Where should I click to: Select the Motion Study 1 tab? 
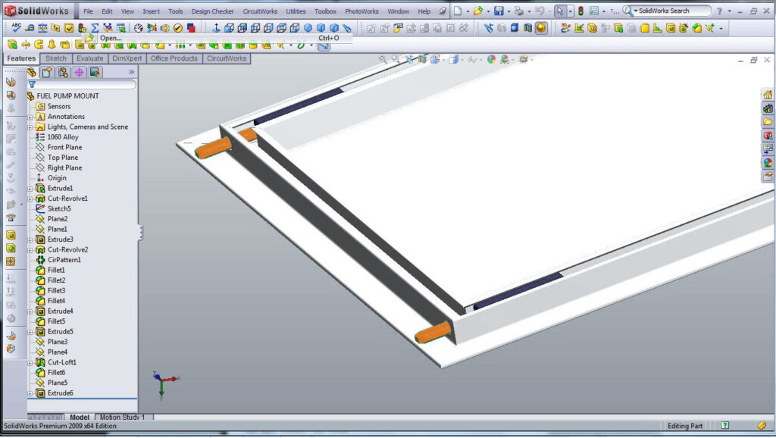pyautogui.click(x=123, y=418)
